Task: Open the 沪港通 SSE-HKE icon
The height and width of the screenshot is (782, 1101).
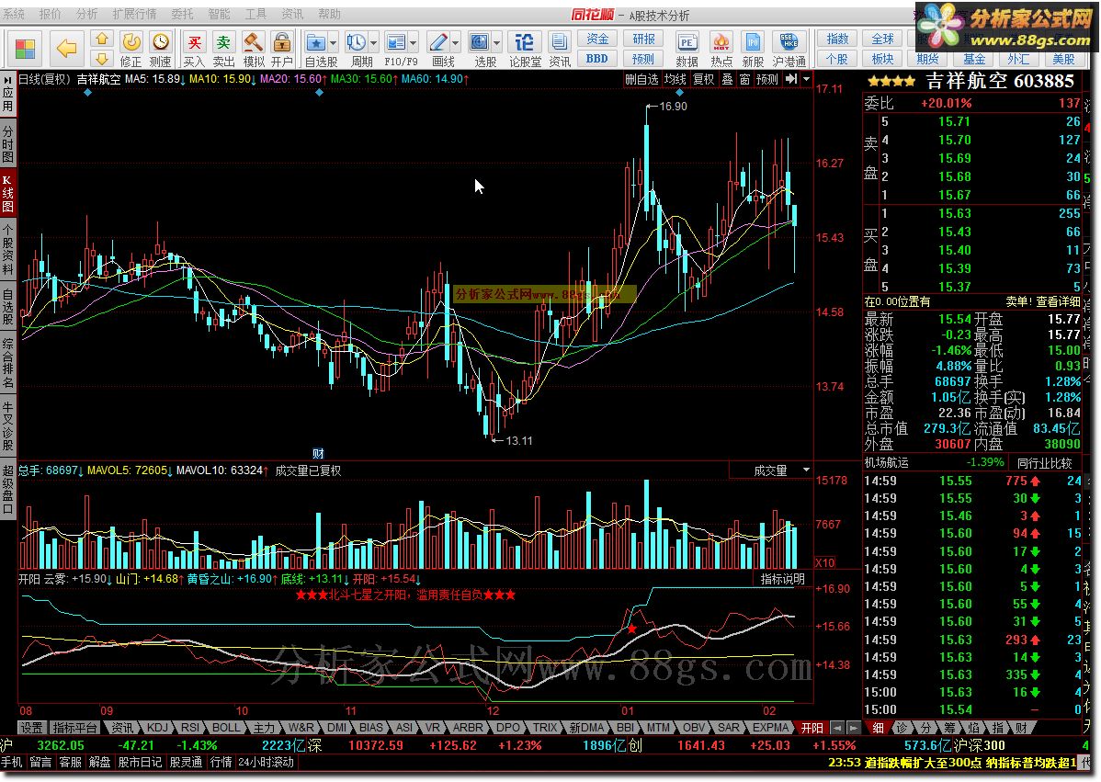Action: (789, 49)
